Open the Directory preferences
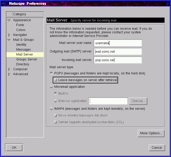Viewport: 171px width, 157px height. [23, 64]
